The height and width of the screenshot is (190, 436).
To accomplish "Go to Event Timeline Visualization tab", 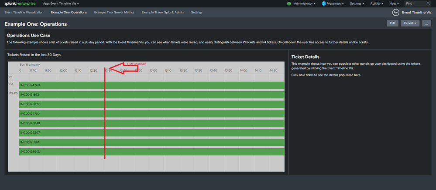I will click(x=24, y=13).
